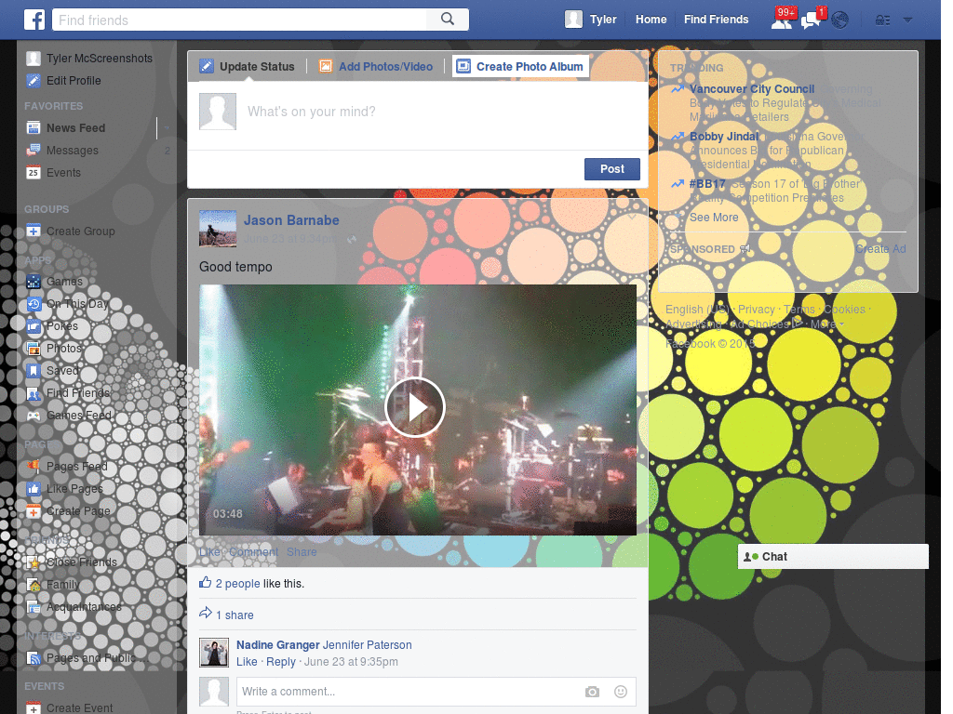The width and height of the screenshot is (953, 714).
Task: Open the emoji sticker picker icon
Action: coord(621,692)
